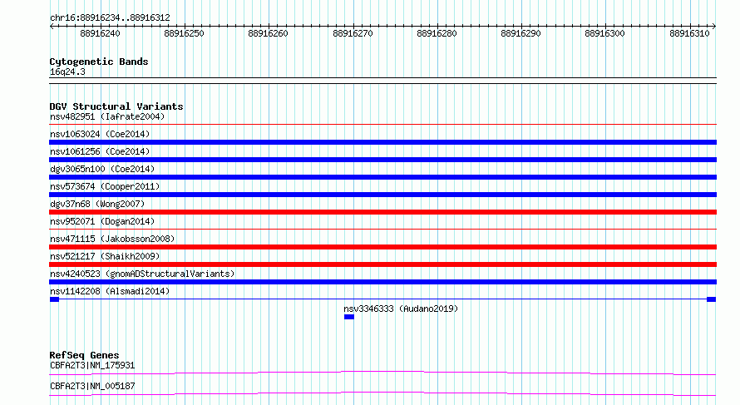Click ruler tick label 88916250
This screenshot has width=740, height=405.
pyautogui.click(x=184, y=33)
